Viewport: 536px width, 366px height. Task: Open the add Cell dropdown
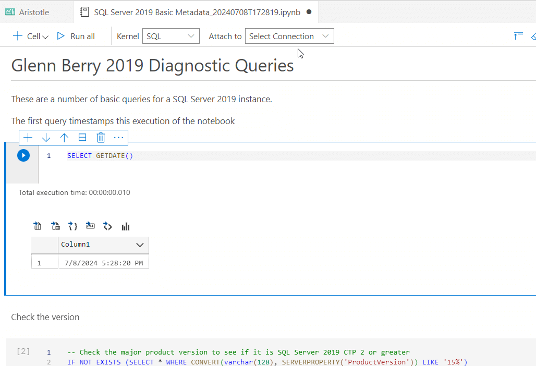31,36
